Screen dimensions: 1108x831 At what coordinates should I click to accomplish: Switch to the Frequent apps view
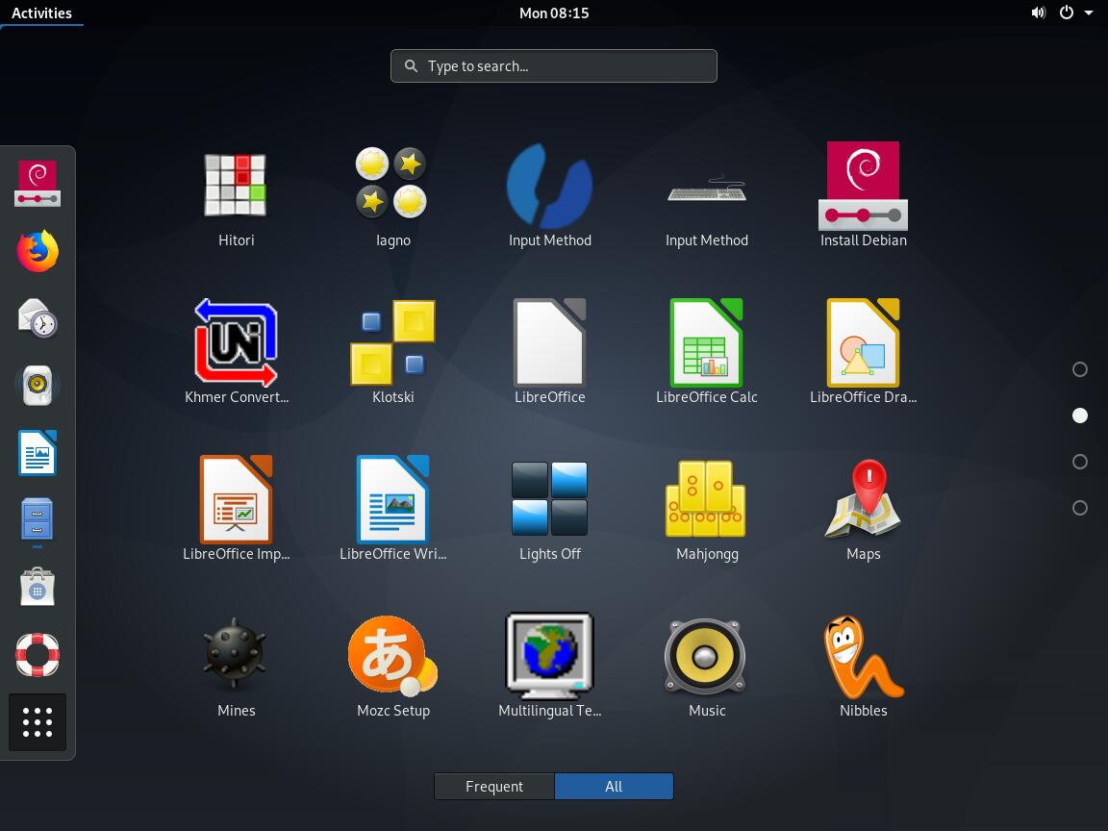pyautogui.click(x=494, y=787)
